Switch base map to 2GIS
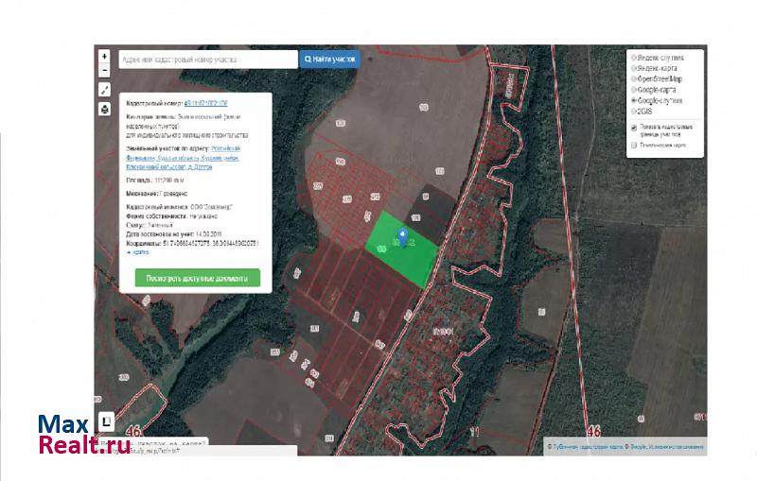Image resolution: width=757 pixels, height=481 pixels. (x=633, y=110)
